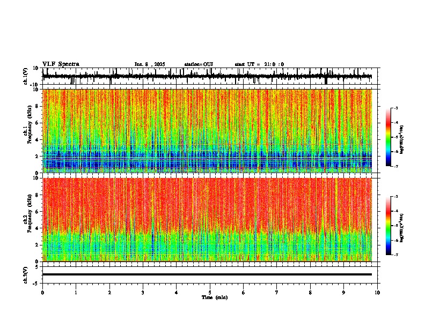
Task: Click the ch.1 spectrogram color scale bar
Action: coord(389,137)
